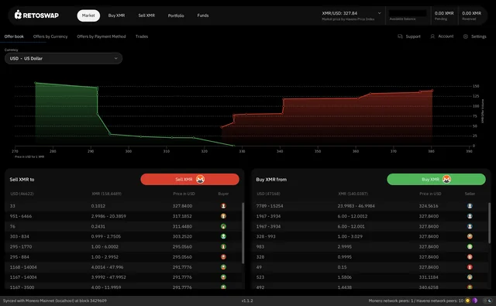Select the 303 - 834 sell offer row

tap(123, 236)
